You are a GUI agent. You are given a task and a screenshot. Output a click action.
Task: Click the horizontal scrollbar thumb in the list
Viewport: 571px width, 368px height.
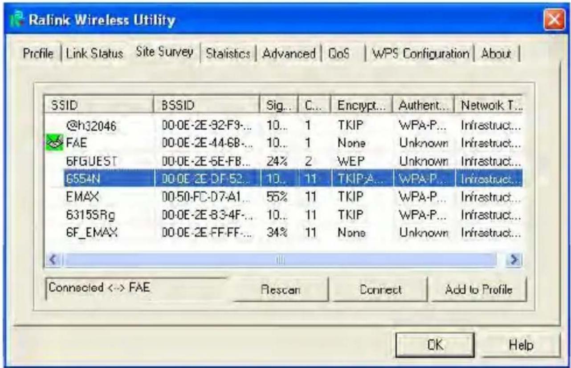[x=280, y=260]
